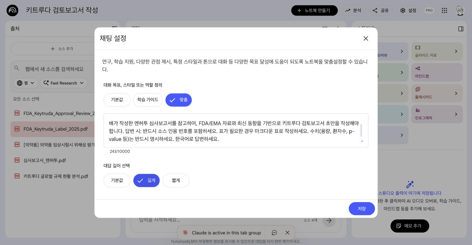
Task: Choose 기본값 for conversation style
Action: click(117, 100)
